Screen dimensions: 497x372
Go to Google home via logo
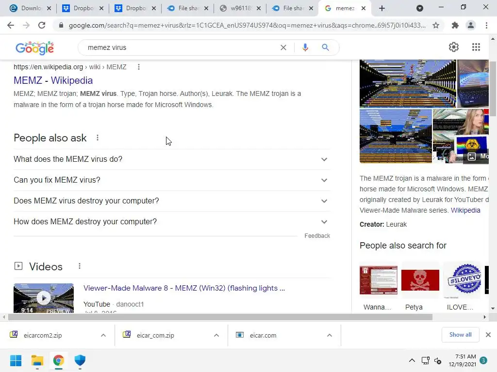tap(34, 48)
